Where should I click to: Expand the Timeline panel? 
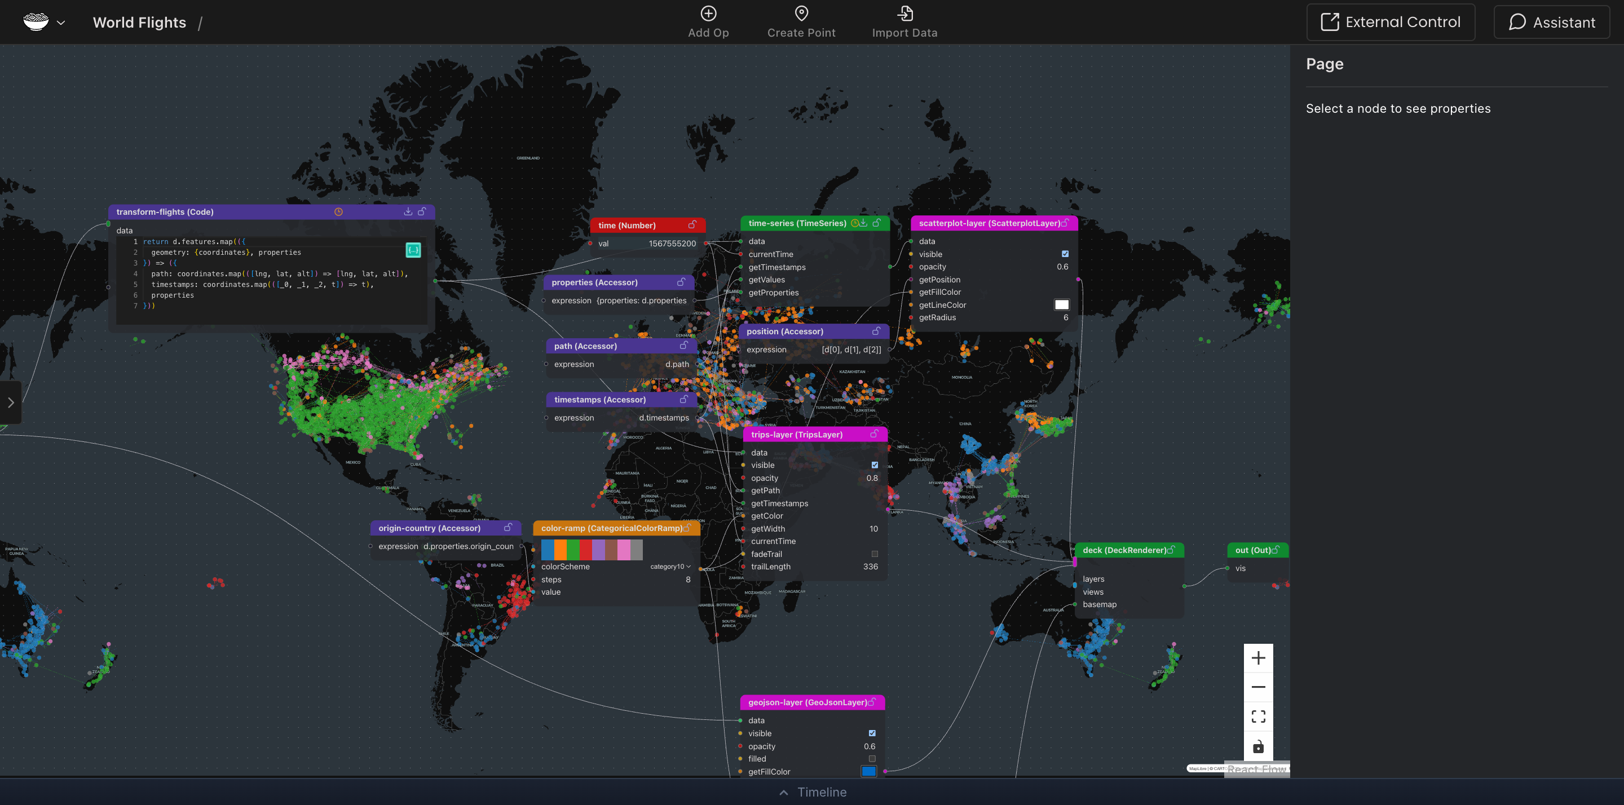[x=813, y=793]
